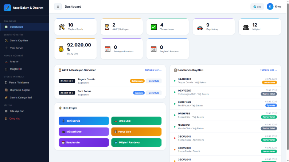Click the red car icon on Kayıtlı Araç card
This screenshot has height=162, width=289.
pyautogui.click(x=200, y=28)
